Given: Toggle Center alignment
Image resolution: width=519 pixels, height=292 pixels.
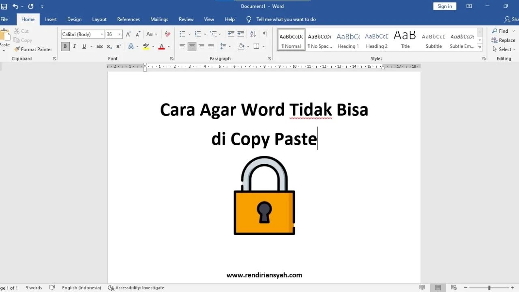Looking at the screenshot, I should (192, 46).
